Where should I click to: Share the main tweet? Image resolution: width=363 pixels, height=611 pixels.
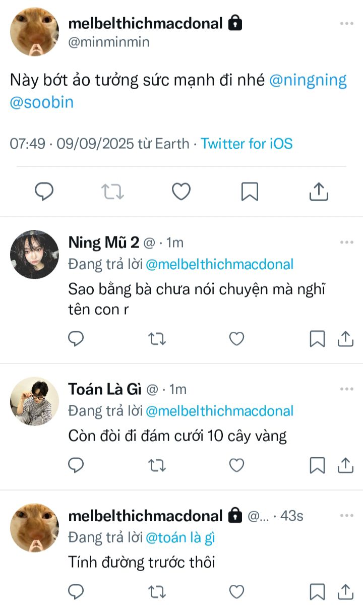click(x=318, y=192)
